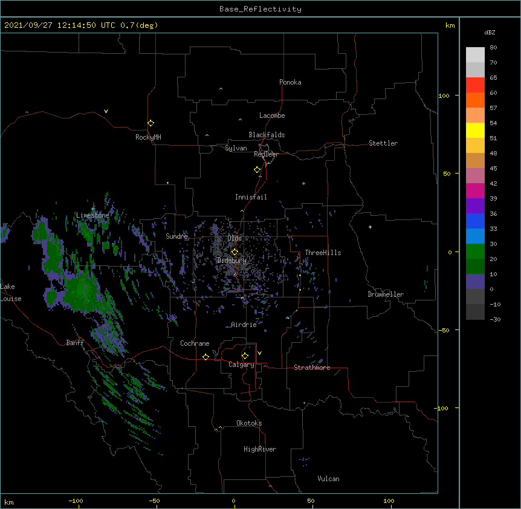Select the yellow V marker northwest of RockyMH
This screenshot has height=509, width=521.
106,111
